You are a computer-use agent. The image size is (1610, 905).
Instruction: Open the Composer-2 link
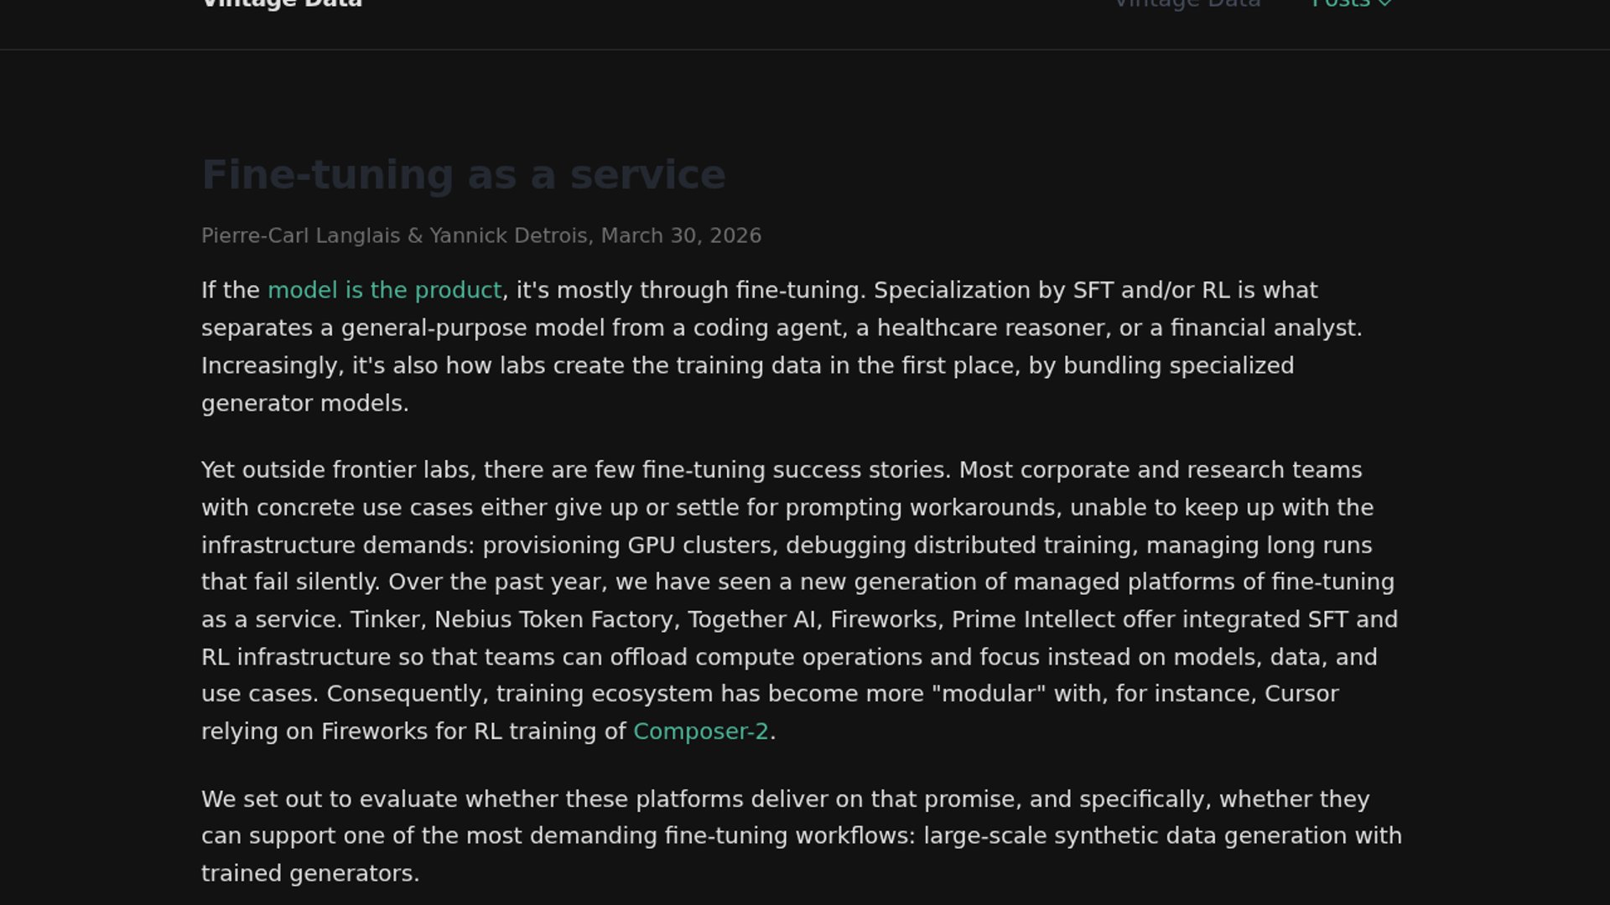[701, 732]
